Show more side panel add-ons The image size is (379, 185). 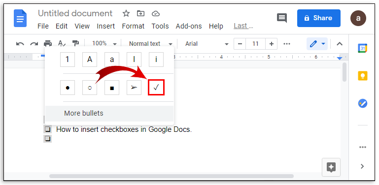coord(363,147)
